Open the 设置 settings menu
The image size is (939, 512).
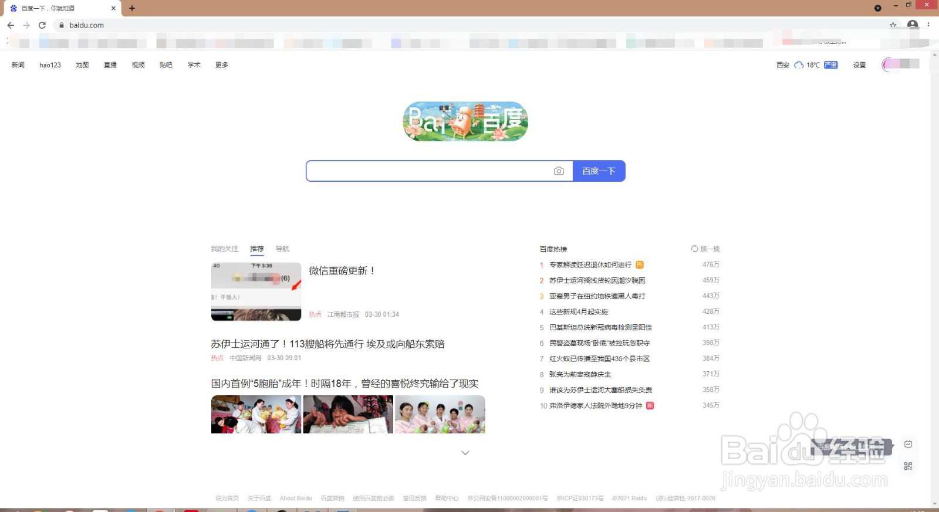(x=860, y=65)
